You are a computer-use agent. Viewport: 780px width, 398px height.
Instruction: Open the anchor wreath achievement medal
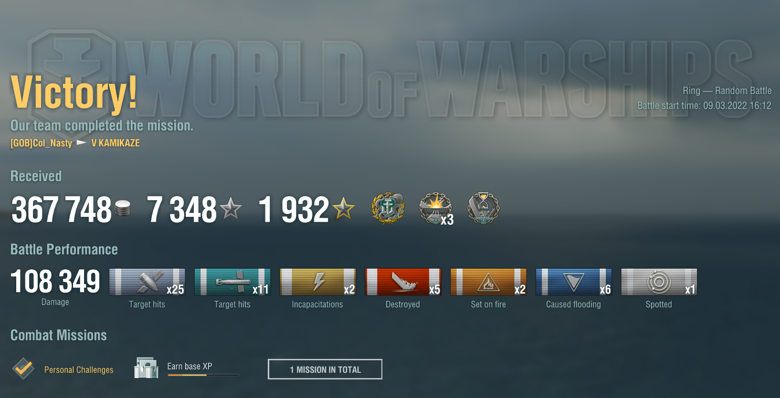point(388,208)
